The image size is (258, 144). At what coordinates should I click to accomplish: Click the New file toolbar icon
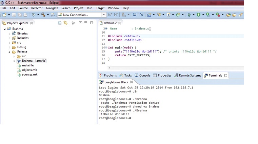click(4, 15)
